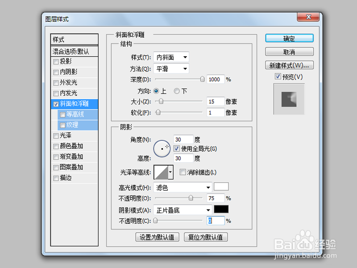The height and width of the screenshot is (268, 357).
Task: Open the 阴影模式 shadow mode dropdown
Action: coord(183,210)
